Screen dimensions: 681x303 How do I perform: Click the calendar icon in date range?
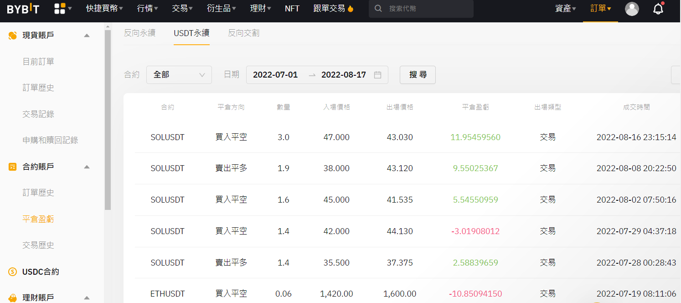pos(377,75)
